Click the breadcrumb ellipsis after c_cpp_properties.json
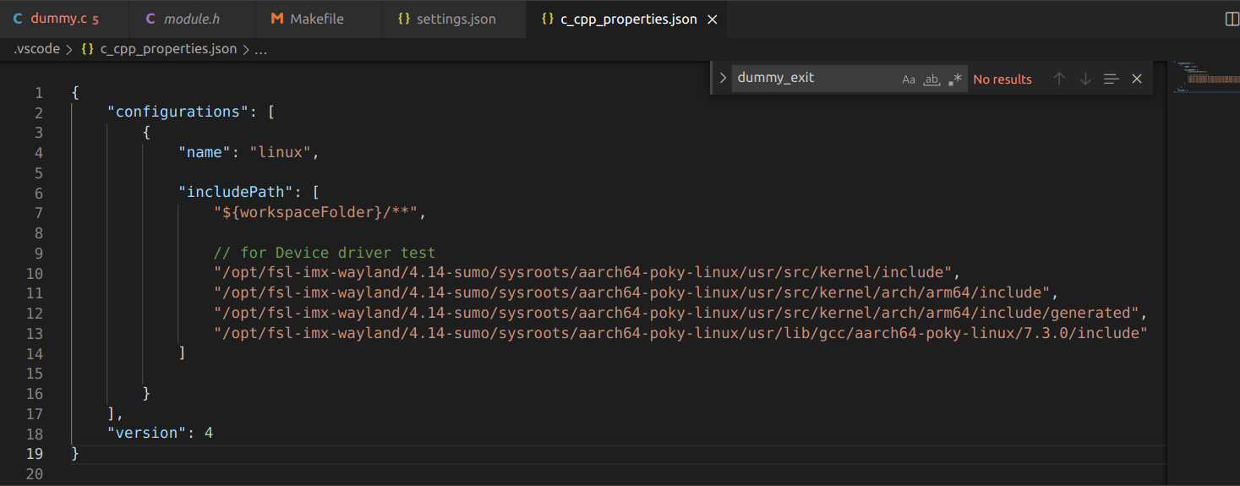 (260, 49)
